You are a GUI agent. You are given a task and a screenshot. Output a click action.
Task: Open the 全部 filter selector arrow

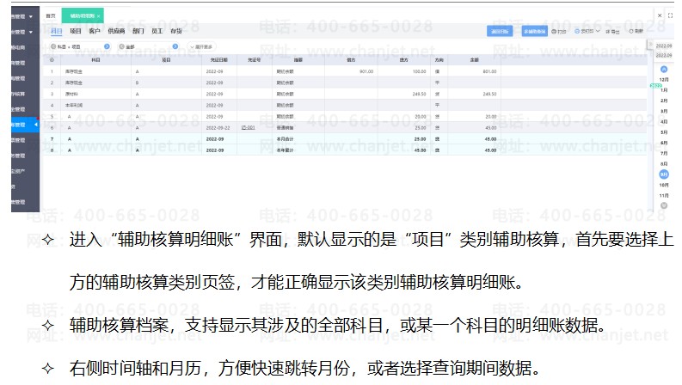tap(175, 46)
